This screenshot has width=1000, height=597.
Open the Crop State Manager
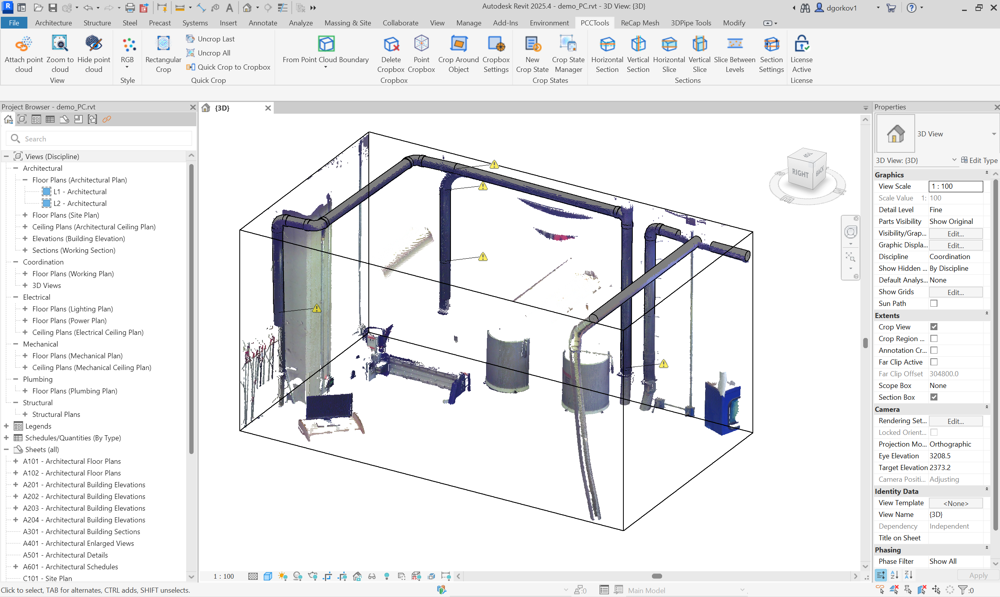pos(568,54)
